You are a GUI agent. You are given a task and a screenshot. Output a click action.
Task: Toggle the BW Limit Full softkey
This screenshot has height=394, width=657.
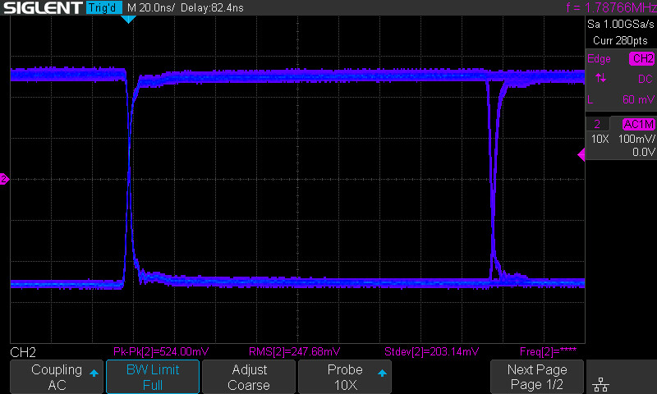(153, 377)
